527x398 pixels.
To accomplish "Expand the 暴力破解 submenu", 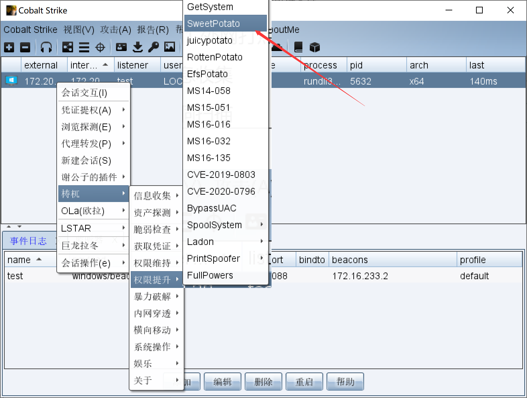I will (157, 296).
